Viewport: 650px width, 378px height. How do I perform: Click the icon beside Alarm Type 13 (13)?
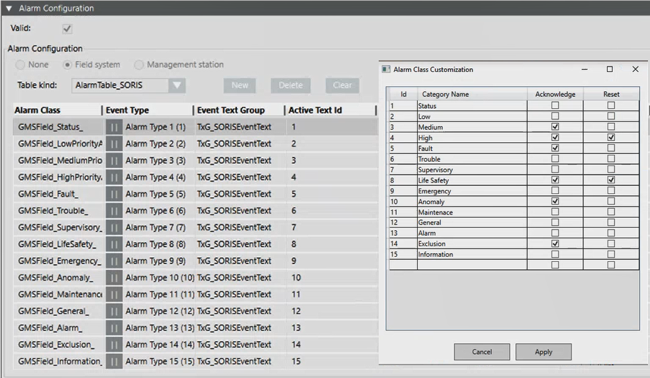point(114,328)
